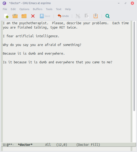
Task: Open the Options menu
Action: [x=24, y=9]
